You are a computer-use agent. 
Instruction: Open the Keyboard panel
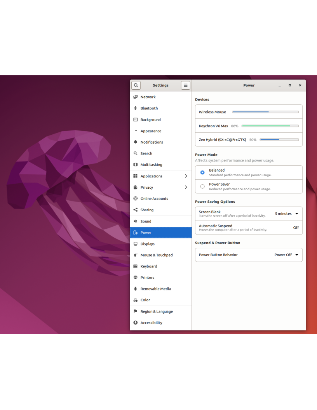pos(160,266)
